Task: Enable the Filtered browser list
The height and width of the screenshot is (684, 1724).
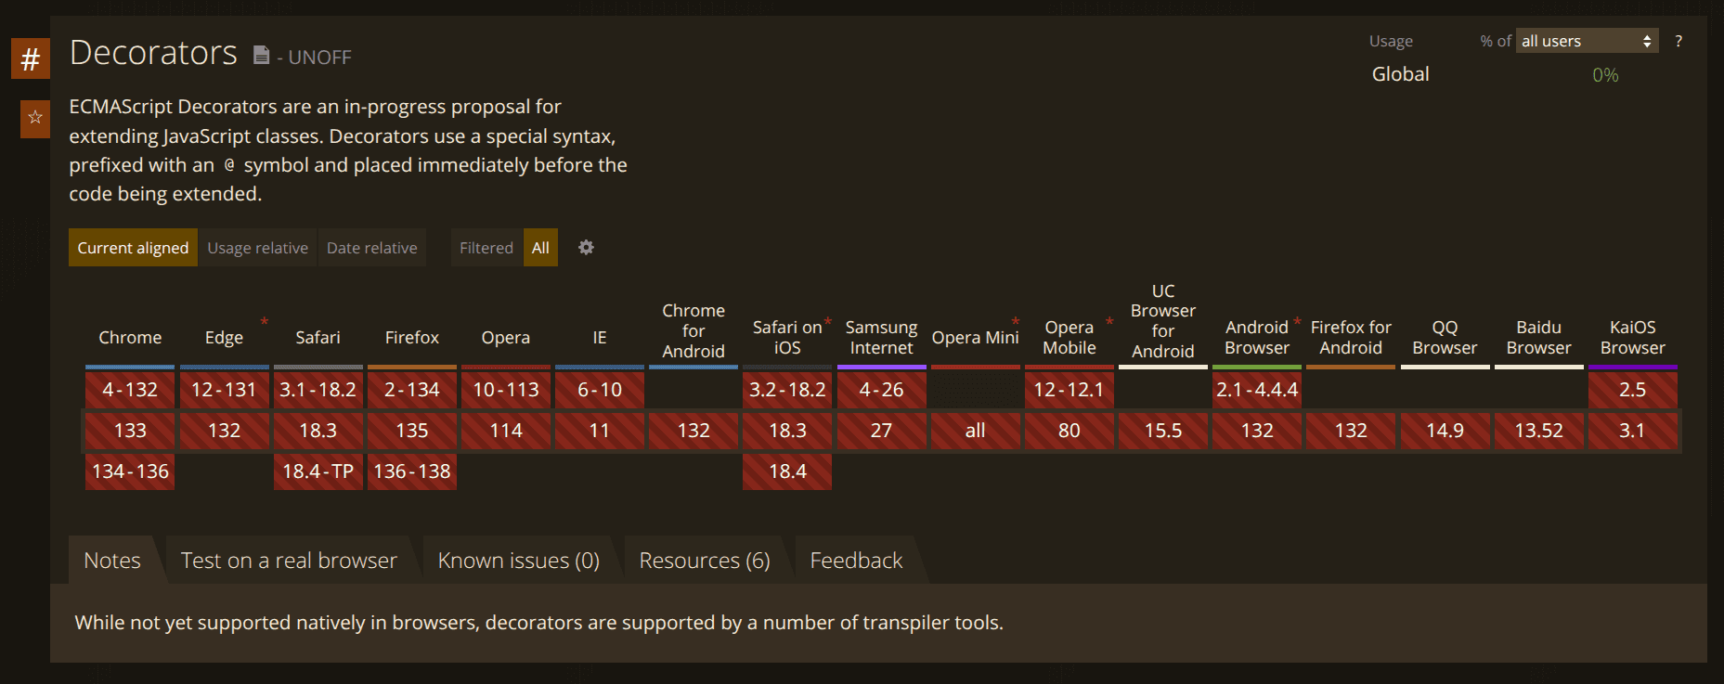Action: pos(486,248)
